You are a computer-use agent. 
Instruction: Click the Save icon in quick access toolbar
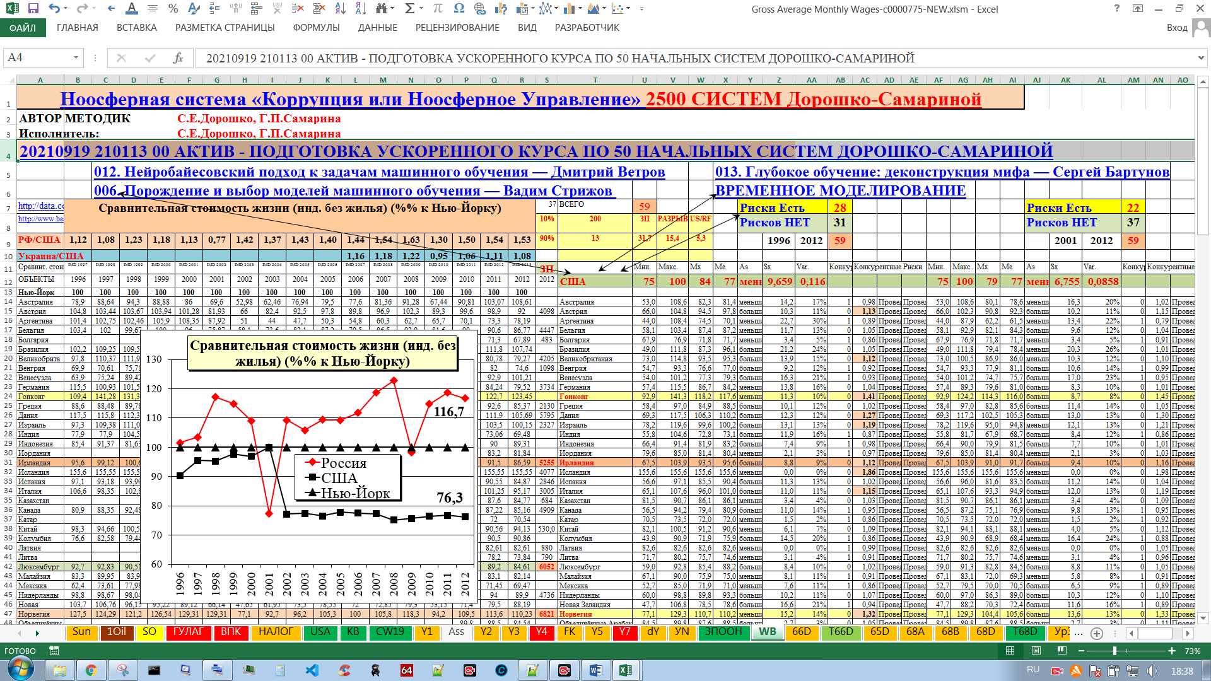[33, 9]
